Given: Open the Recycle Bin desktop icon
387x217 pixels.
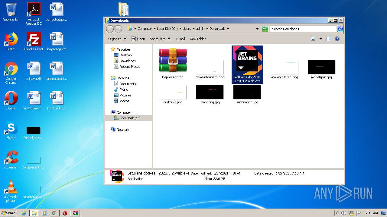Looking at the screenshot, I should point(11,12).
